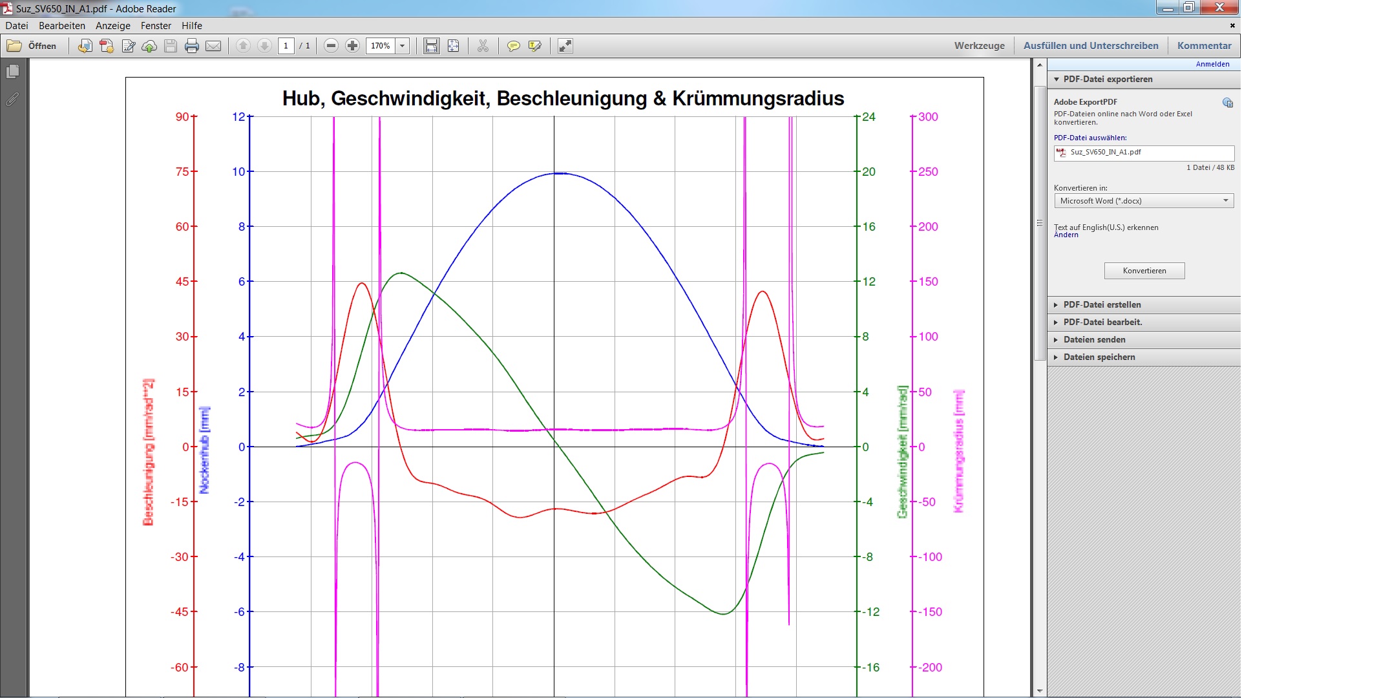Collapse the PDF-Datei exportieren section
Viewport: 1379px width, 698px height.
coord(1108,79)
